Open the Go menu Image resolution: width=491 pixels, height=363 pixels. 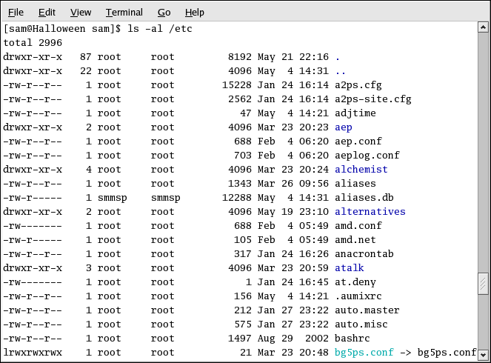pyautogui.click(x=164, y=13)
